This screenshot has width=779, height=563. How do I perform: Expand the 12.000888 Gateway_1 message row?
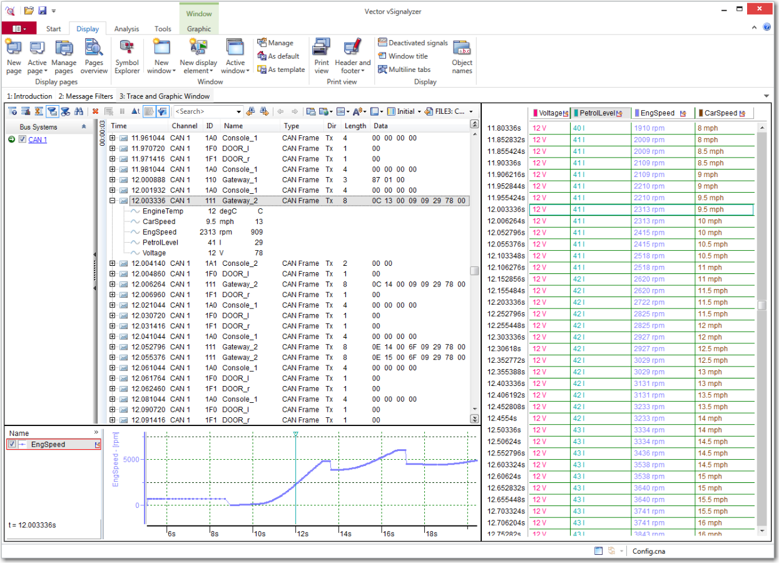pos(113,180)
